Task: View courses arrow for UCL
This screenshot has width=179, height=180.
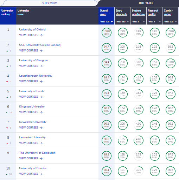Action: click(x=41, y=51)
